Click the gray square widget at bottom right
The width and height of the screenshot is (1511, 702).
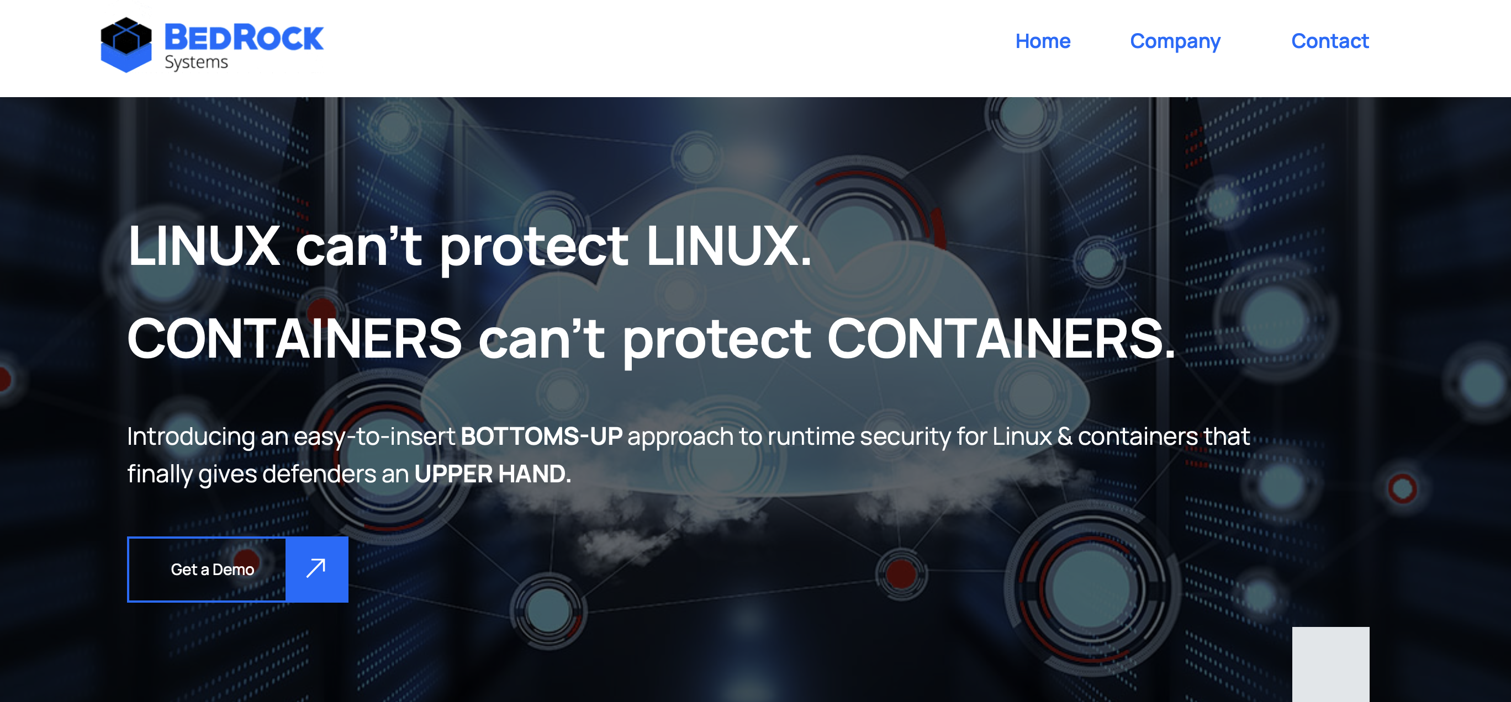pyautogui.click(x=1330, y=664)
